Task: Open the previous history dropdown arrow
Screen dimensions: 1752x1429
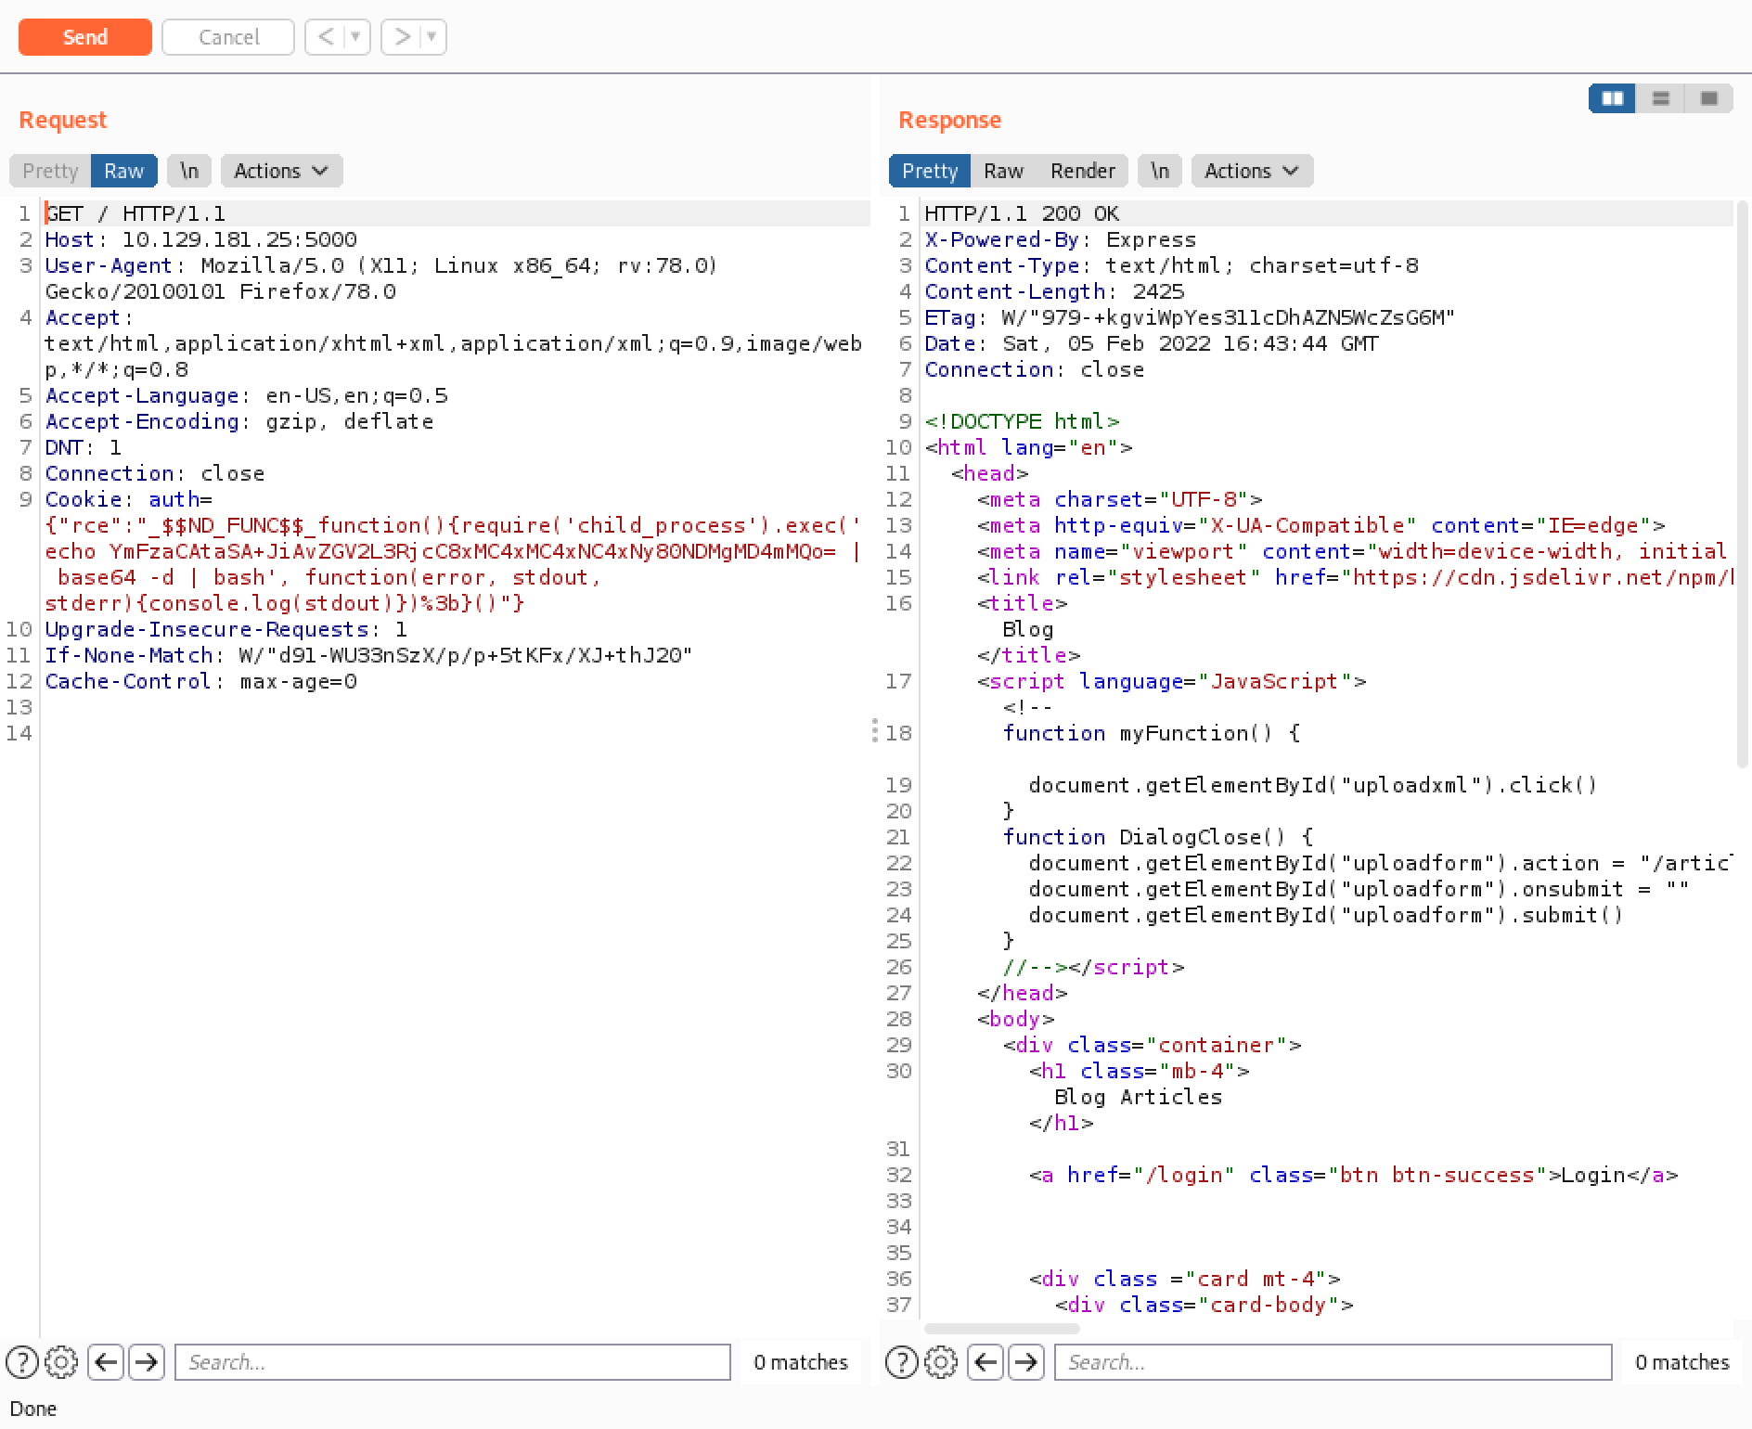Action: (x=356, y=37)
